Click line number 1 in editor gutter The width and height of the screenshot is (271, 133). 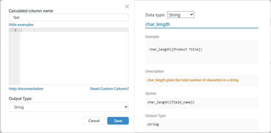[x=15, y=30]
